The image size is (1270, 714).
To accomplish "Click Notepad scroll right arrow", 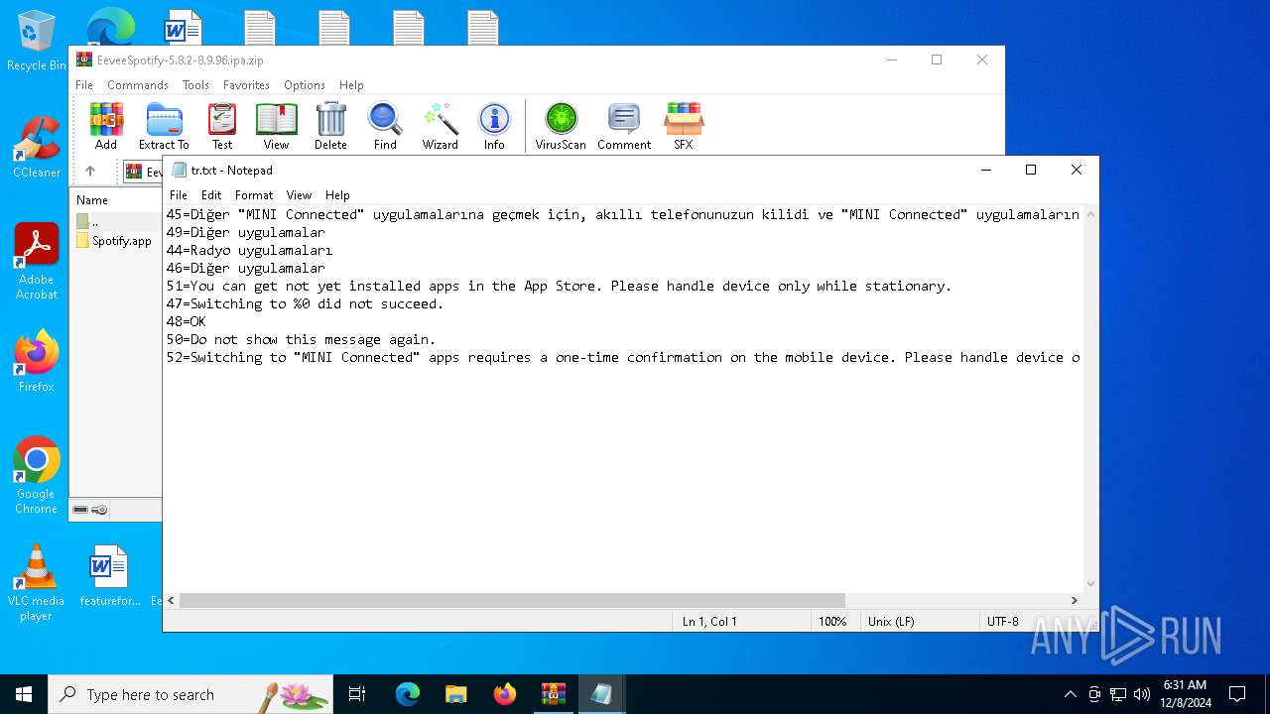I will (x=1074, y=600).
